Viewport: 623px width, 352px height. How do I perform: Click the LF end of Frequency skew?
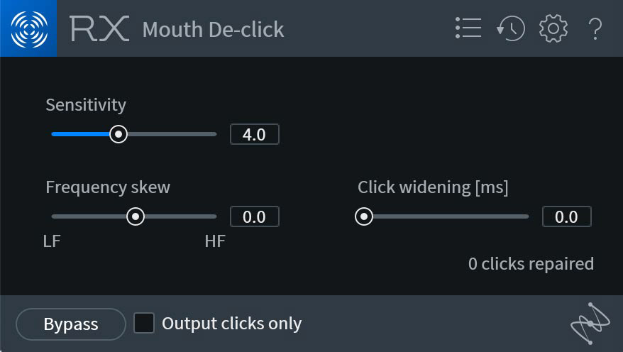click(52, 241)
